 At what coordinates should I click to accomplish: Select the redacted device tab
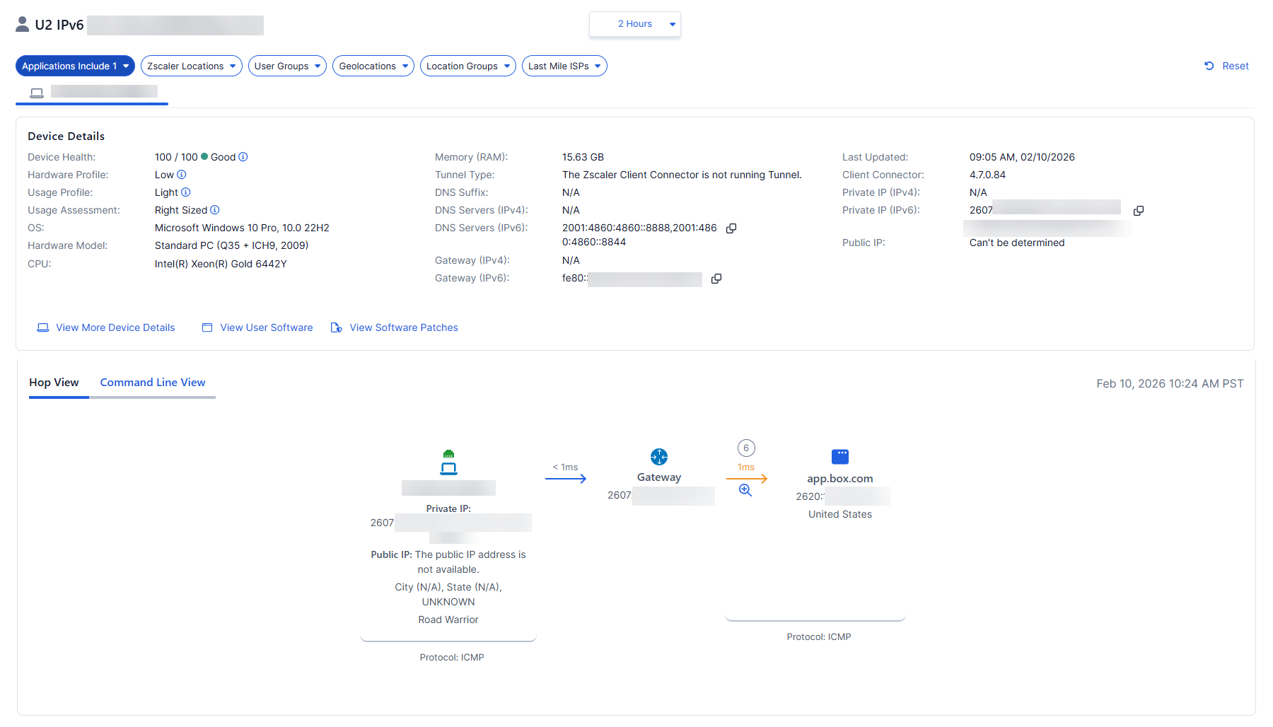click(92, 93)
